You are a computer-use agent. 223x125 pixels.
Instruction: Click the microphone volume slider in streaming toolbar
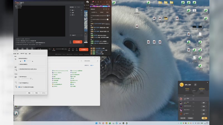tap(44, 49)
